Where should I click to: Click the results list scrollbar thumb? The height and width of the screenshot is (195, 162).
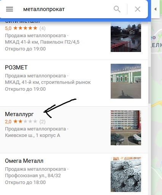pyautogui.click(x=149, y=85)
